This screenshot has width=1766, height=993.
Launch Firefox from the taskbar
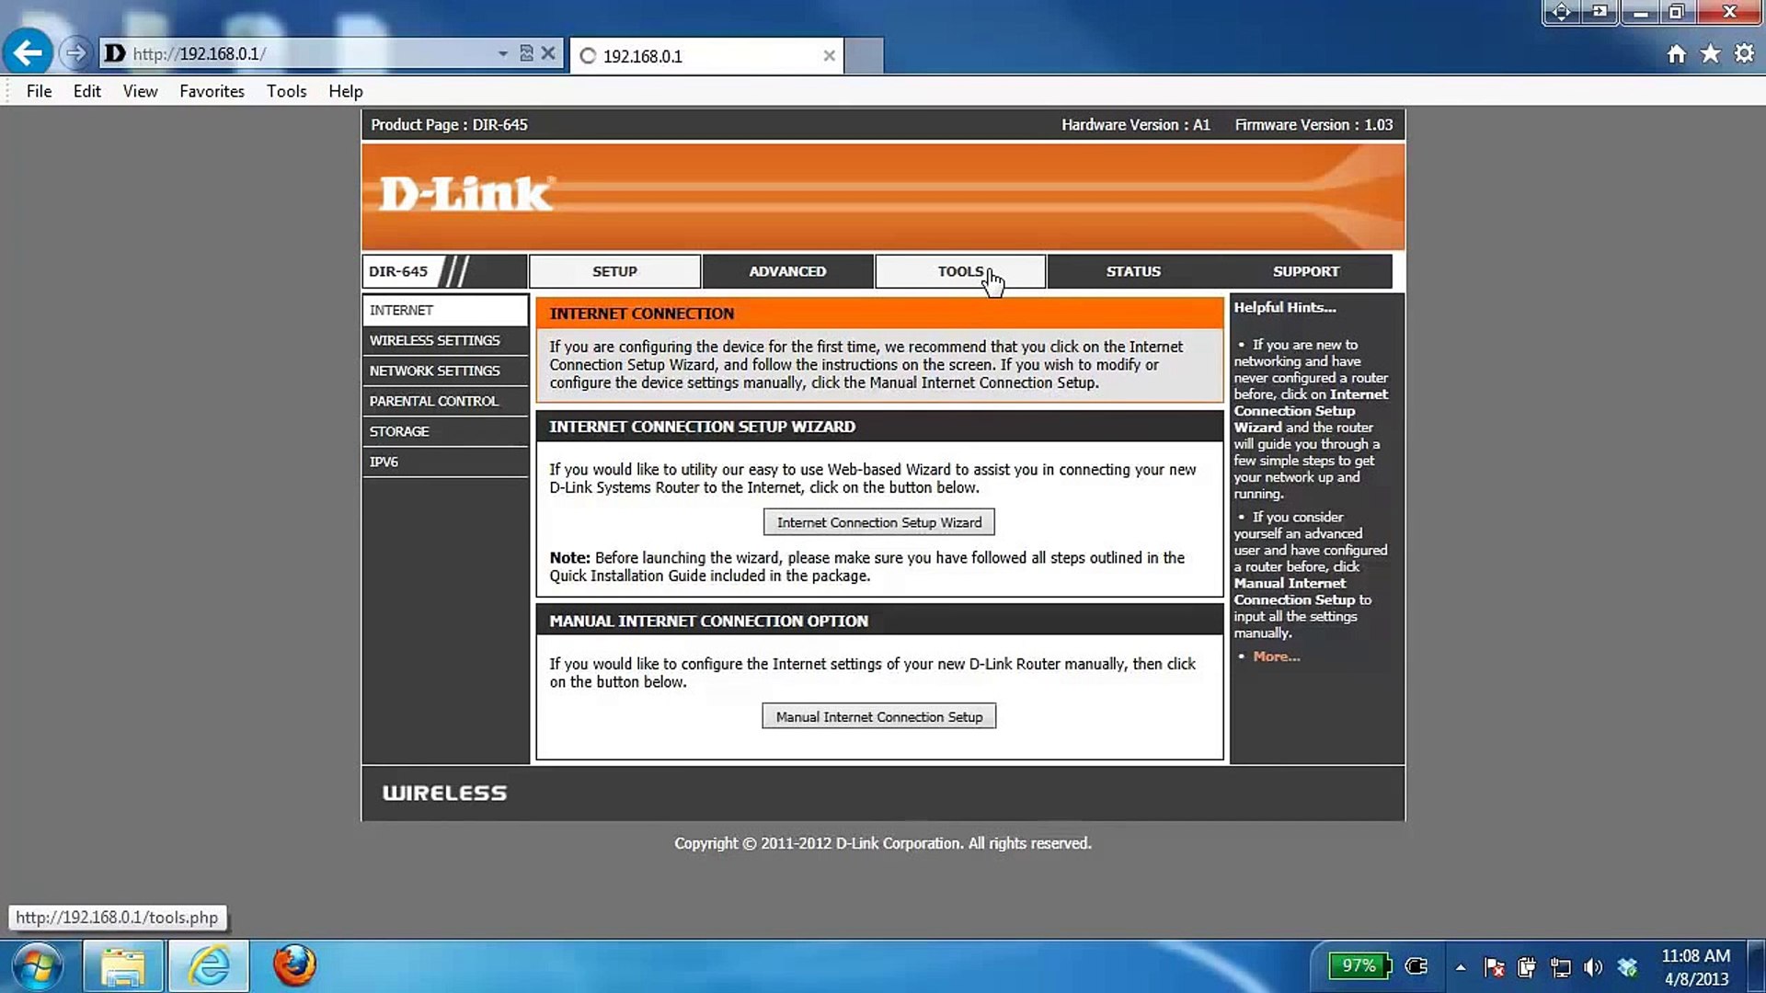[293, 966]
